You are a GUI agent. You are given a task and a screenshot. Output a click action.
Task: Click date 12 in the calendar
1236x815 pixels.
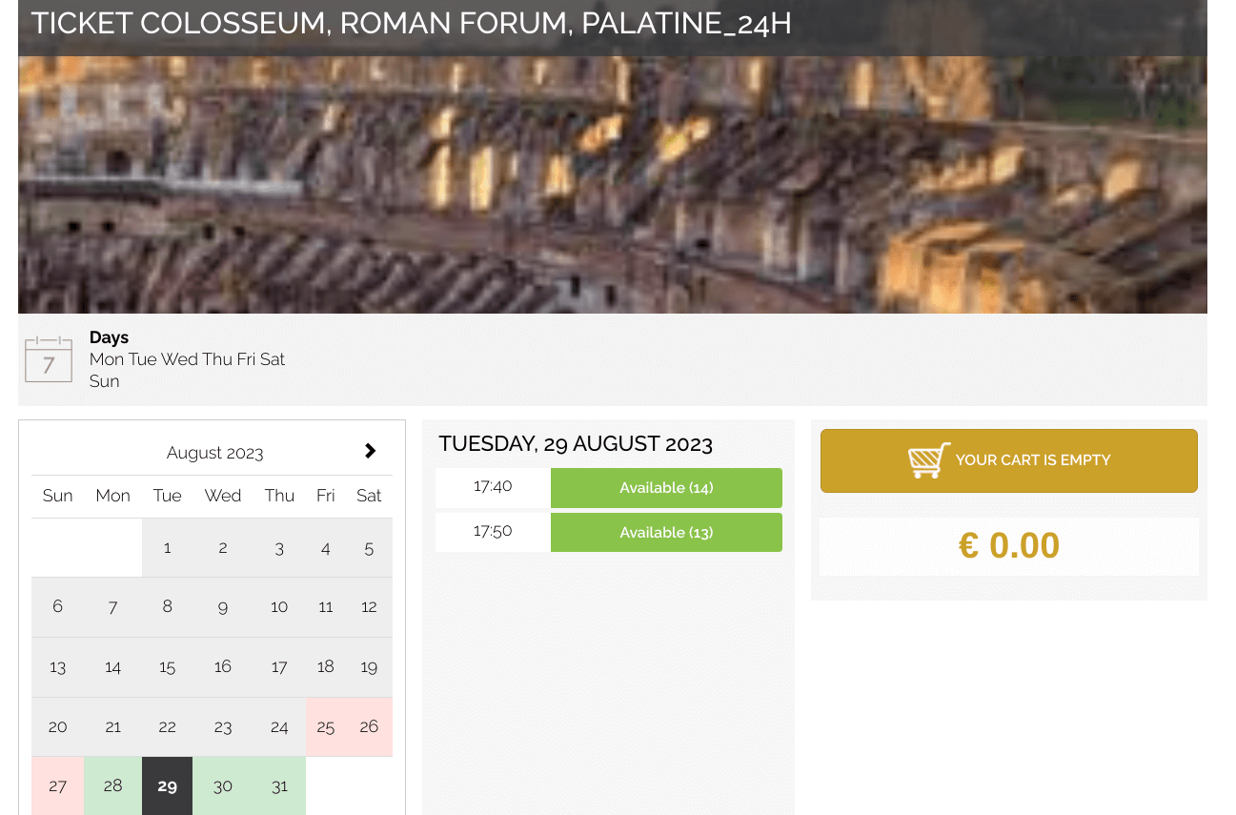[x=369, y=606]
